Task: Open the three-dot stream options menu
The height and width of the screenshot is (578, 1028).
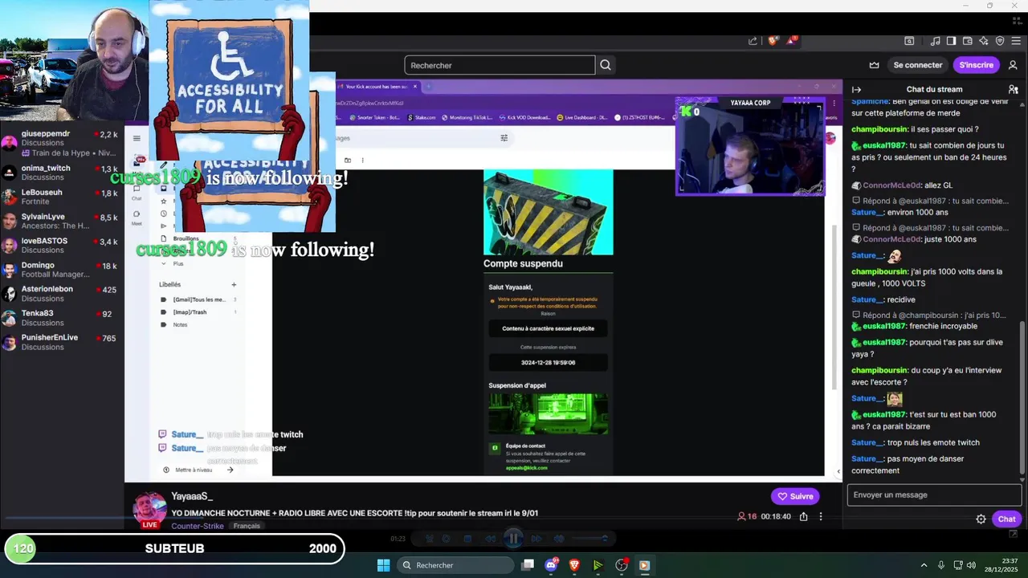Action: [821, 516]
